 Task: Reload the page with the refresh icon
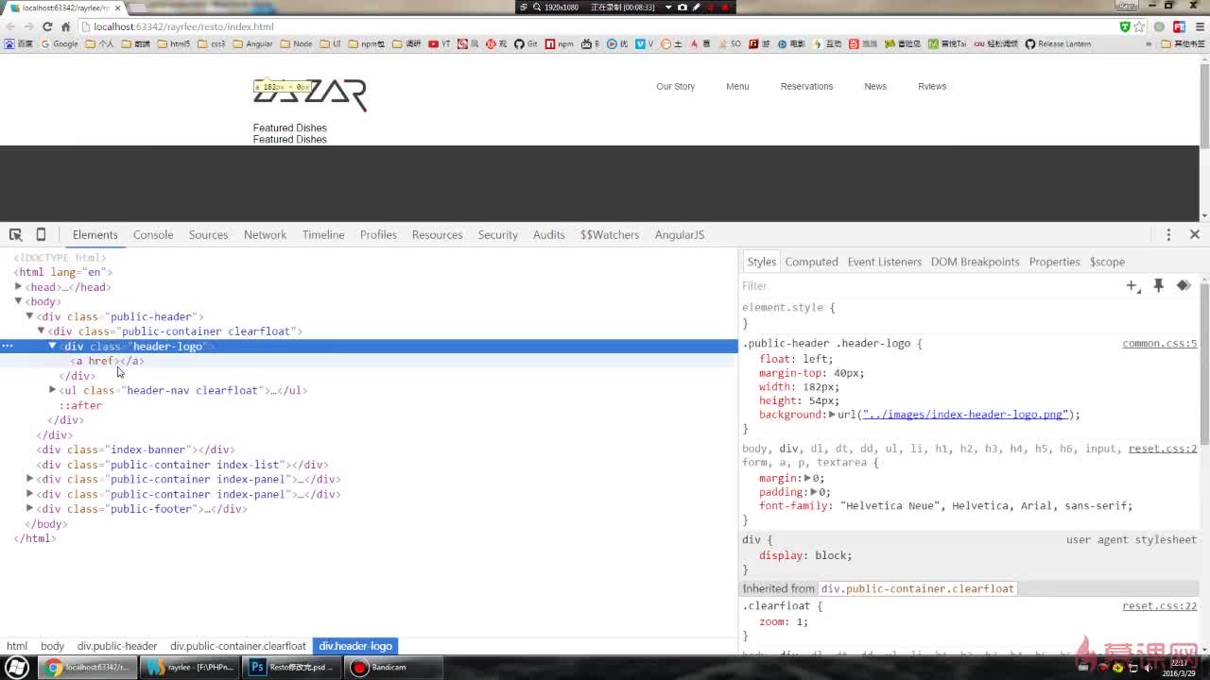pos(47,26)
